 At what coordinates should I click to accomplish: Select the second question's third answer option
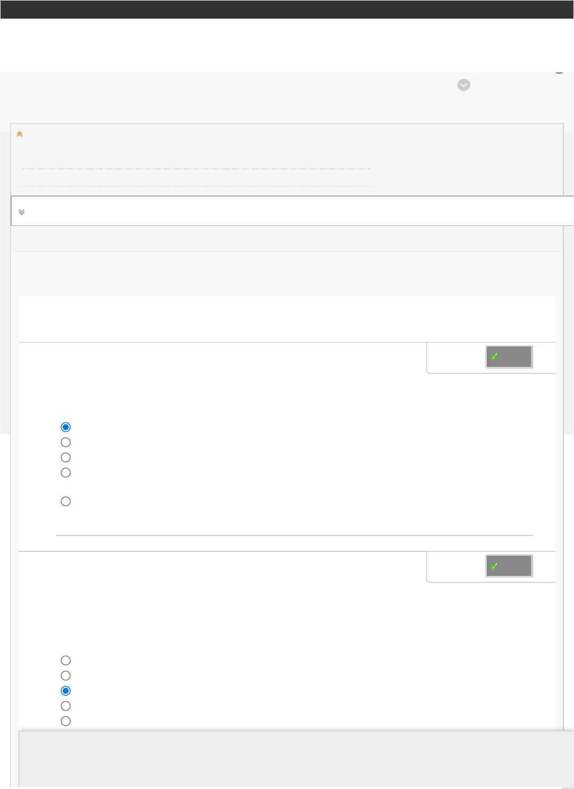click(66, 691)
